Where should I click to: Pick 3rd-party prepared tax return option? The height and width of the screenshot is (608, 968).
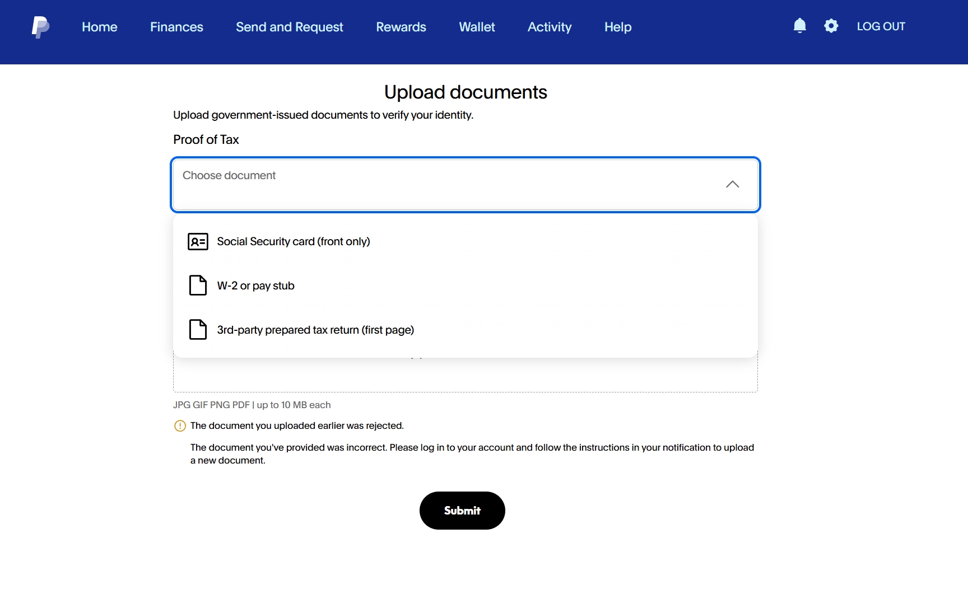[x=315, y=330]
